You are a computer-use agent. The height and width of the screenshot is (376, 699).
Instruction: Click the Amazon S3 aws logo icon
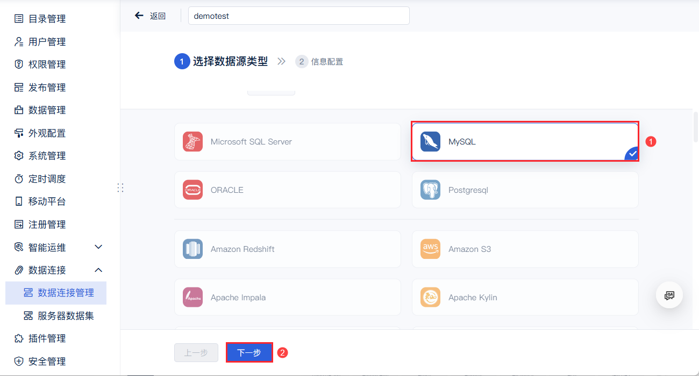430,249
